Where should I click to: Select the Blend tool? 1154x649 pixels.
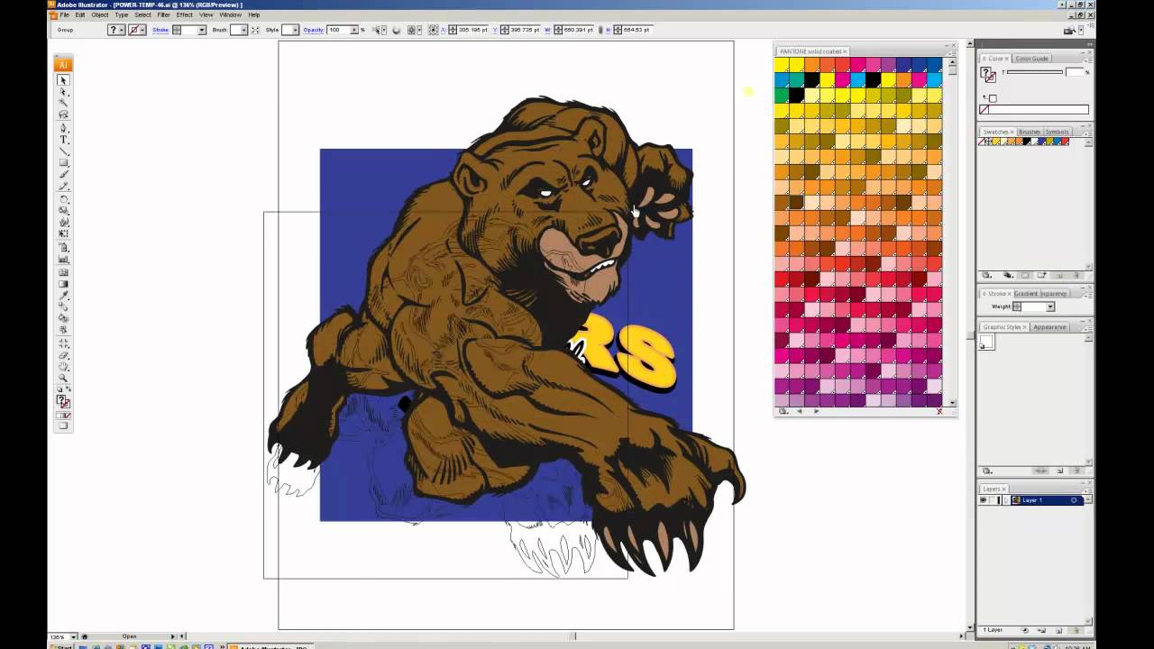click(63, 306)
